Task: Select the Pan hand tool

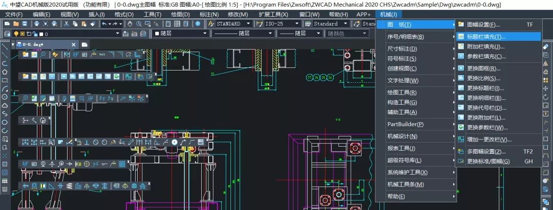Action: point(130,24)
